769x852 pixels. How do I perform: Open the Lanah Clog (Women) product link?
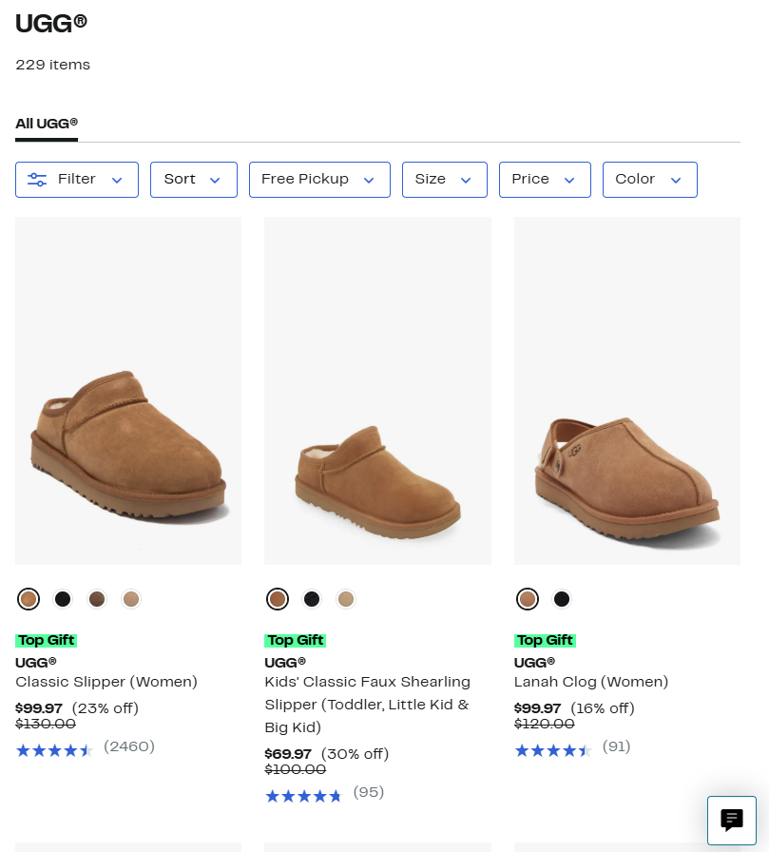coord(590,682)
